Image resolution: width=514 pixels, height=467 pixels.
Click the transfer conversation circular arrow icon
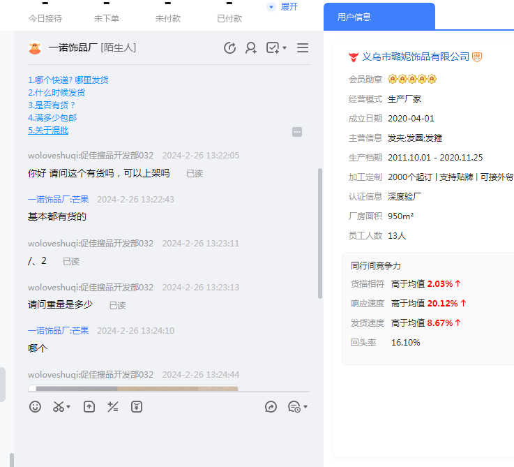click(x=229, y=48)
